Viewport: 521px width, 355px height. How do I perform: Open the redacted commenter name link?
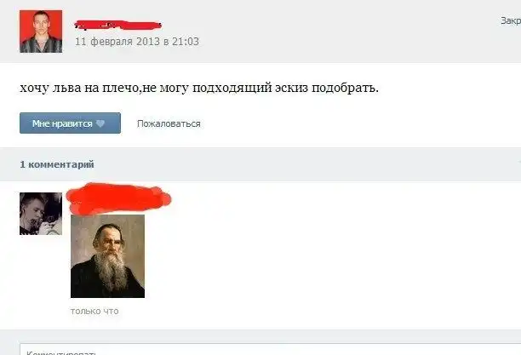[118, 198]
